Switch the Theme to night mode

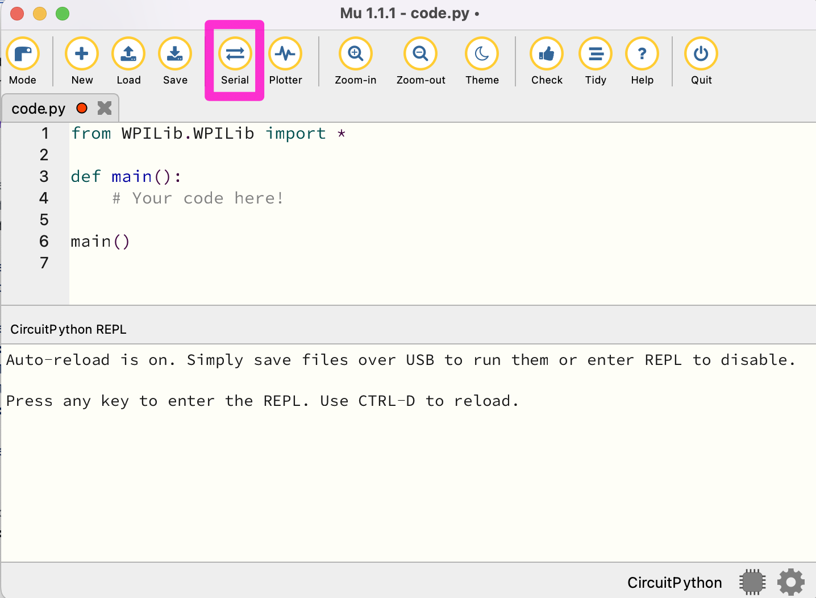pos(482,61)
